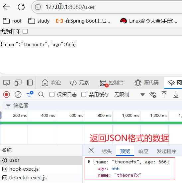The image size is (182, 183).
Task: Open the Linux命令大全 bookmark
Action: point(148,21)
